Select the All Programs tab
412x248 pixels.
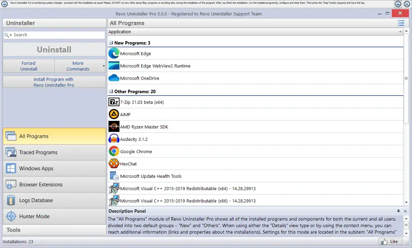click(54, 136)
